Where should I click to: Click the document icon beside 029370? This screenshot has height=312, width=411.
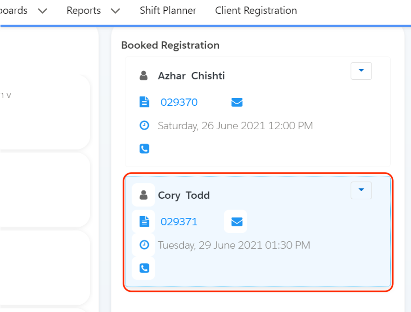click(x=144, y=102)
